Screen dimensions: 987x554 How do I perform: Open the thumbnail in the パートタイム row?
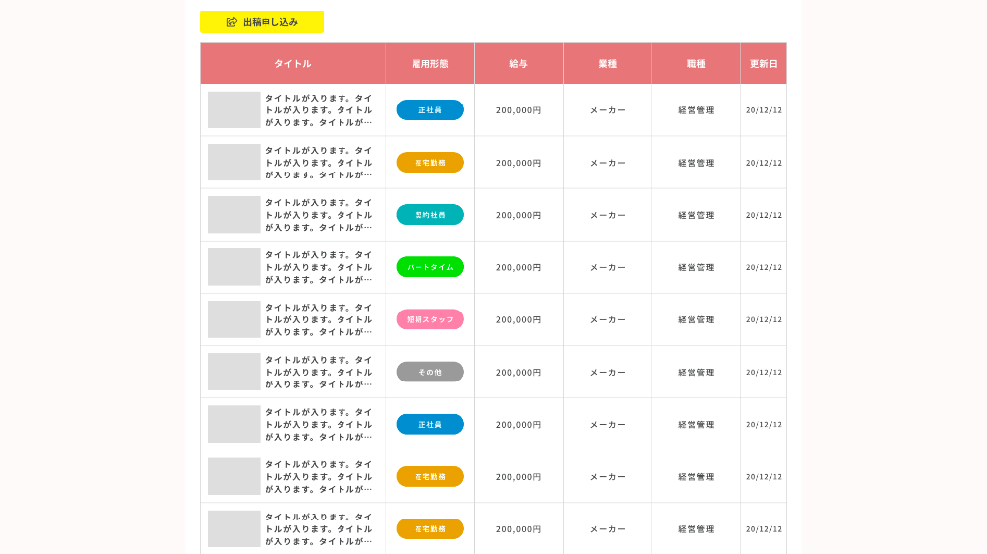[234, 267]
